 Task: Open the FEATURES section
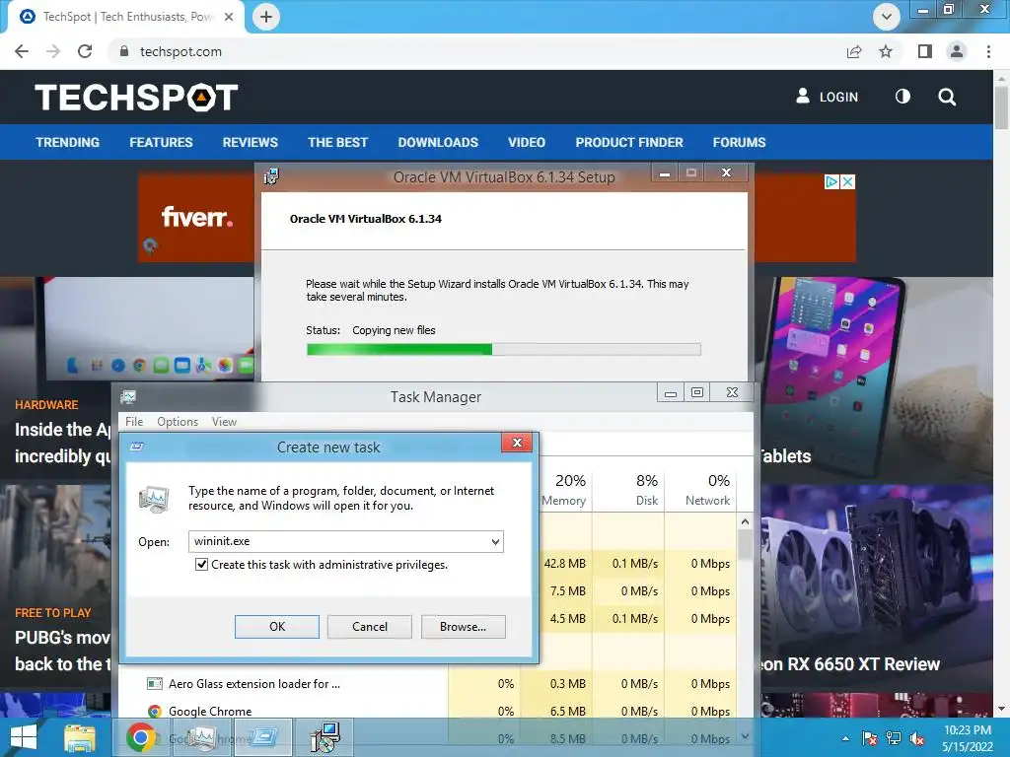click(161, 142)
